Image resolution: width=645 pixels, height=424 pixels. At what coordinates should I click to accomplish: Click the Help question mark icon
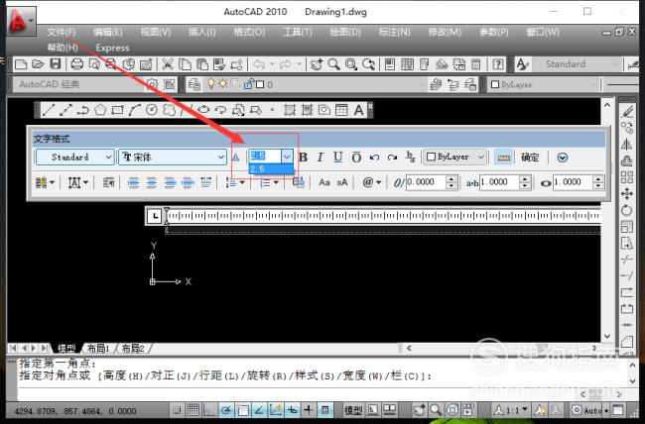[498, 64]
